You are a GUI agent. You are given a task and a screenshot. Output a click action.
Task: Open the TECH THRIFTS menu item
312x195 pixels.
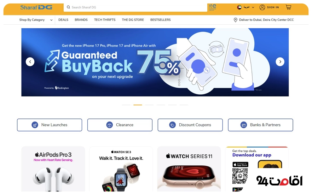105,20
